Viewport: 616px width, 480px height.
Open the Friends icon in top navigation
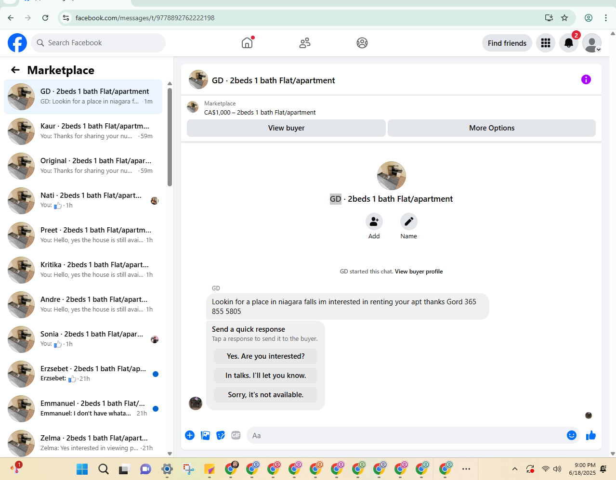[305, 43]
